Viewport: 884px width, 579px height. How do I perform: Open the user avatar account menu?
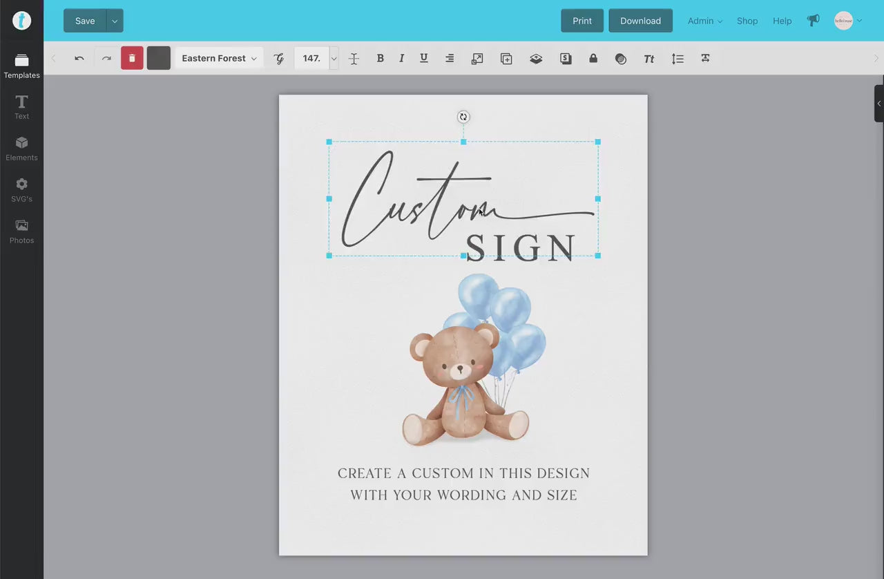[x=847, y=21]
